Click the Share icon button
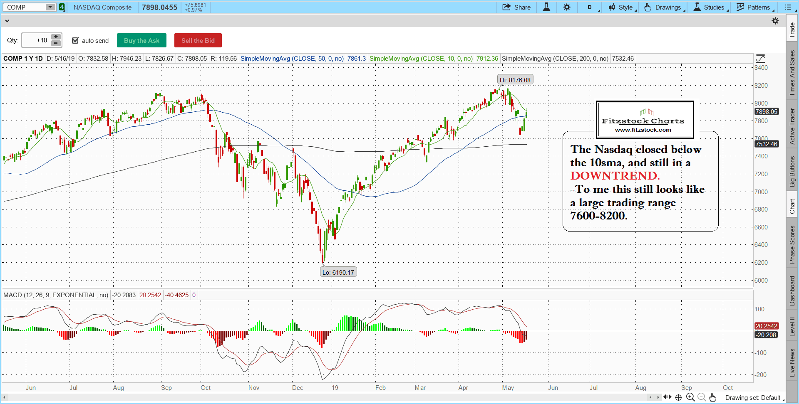799x404 pixels. [516, 7]
